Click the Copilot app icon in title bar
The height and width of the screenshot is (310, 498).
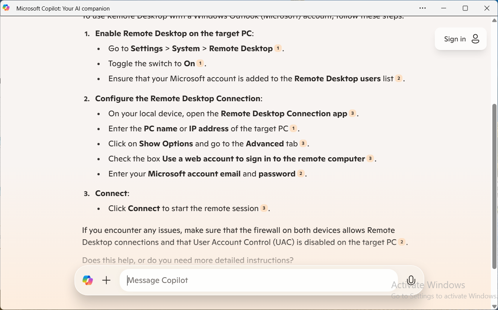pos(6,8)
